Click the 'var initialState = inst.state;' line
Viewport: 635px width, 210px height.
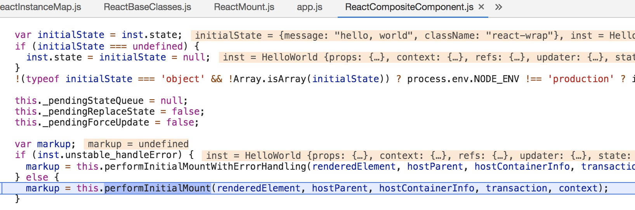98,35
